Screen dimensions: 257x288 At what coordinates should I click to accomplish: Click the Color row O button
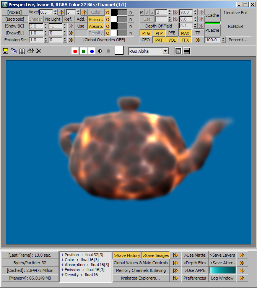pyautogui.click(x=107, y=12)
